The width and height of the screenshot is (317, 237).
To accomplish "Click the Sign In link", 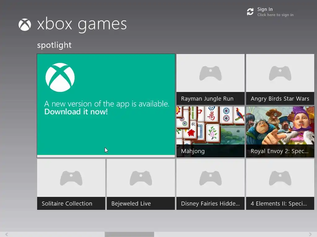I will [265, 9].
